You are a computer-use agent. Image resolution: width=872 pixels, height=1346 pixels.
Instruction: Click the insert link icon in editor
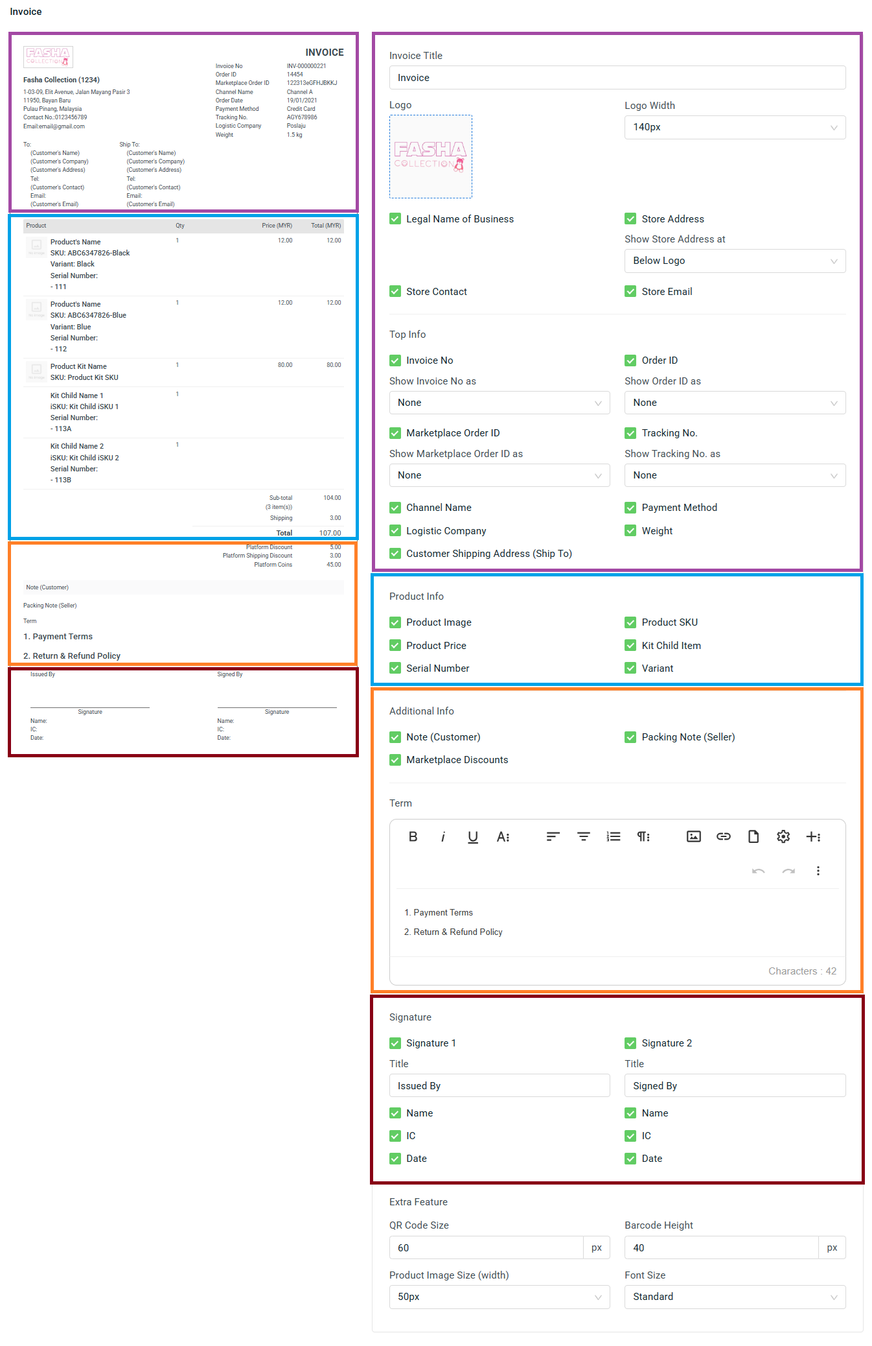pyautogui.click(x=723, y=836)
